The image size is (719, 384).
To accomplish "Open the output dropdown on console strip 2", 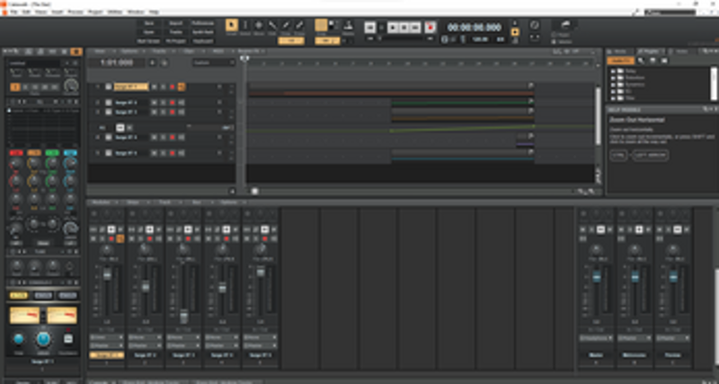I will tap(146, 345).
